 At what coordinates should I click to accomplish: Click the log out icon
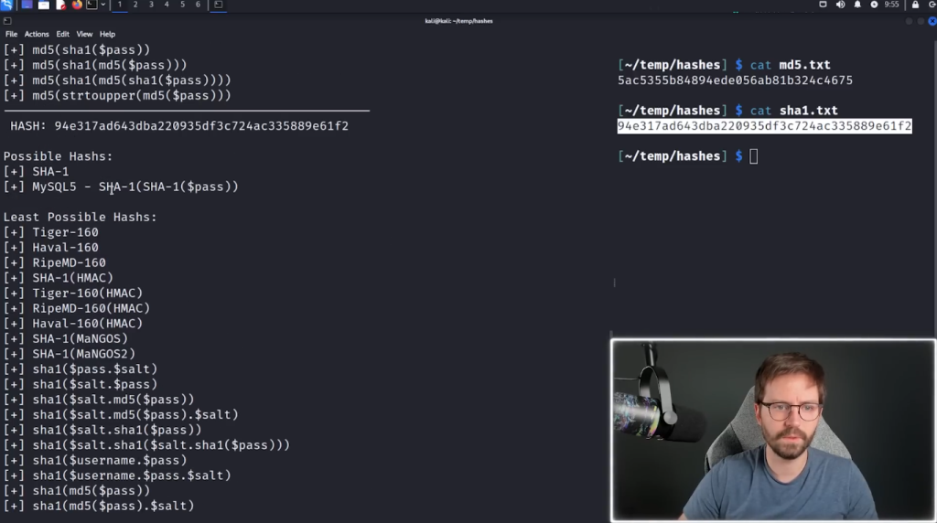click(x=932, y=5)
